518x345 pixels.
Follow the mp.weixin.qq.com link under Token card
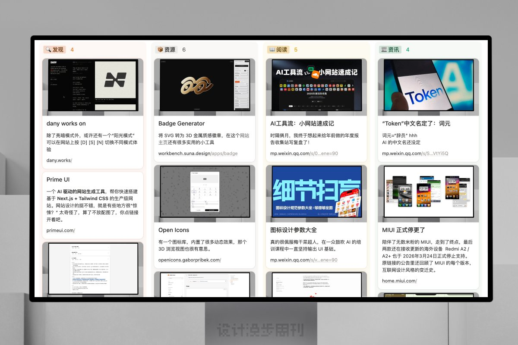[415, 154]
